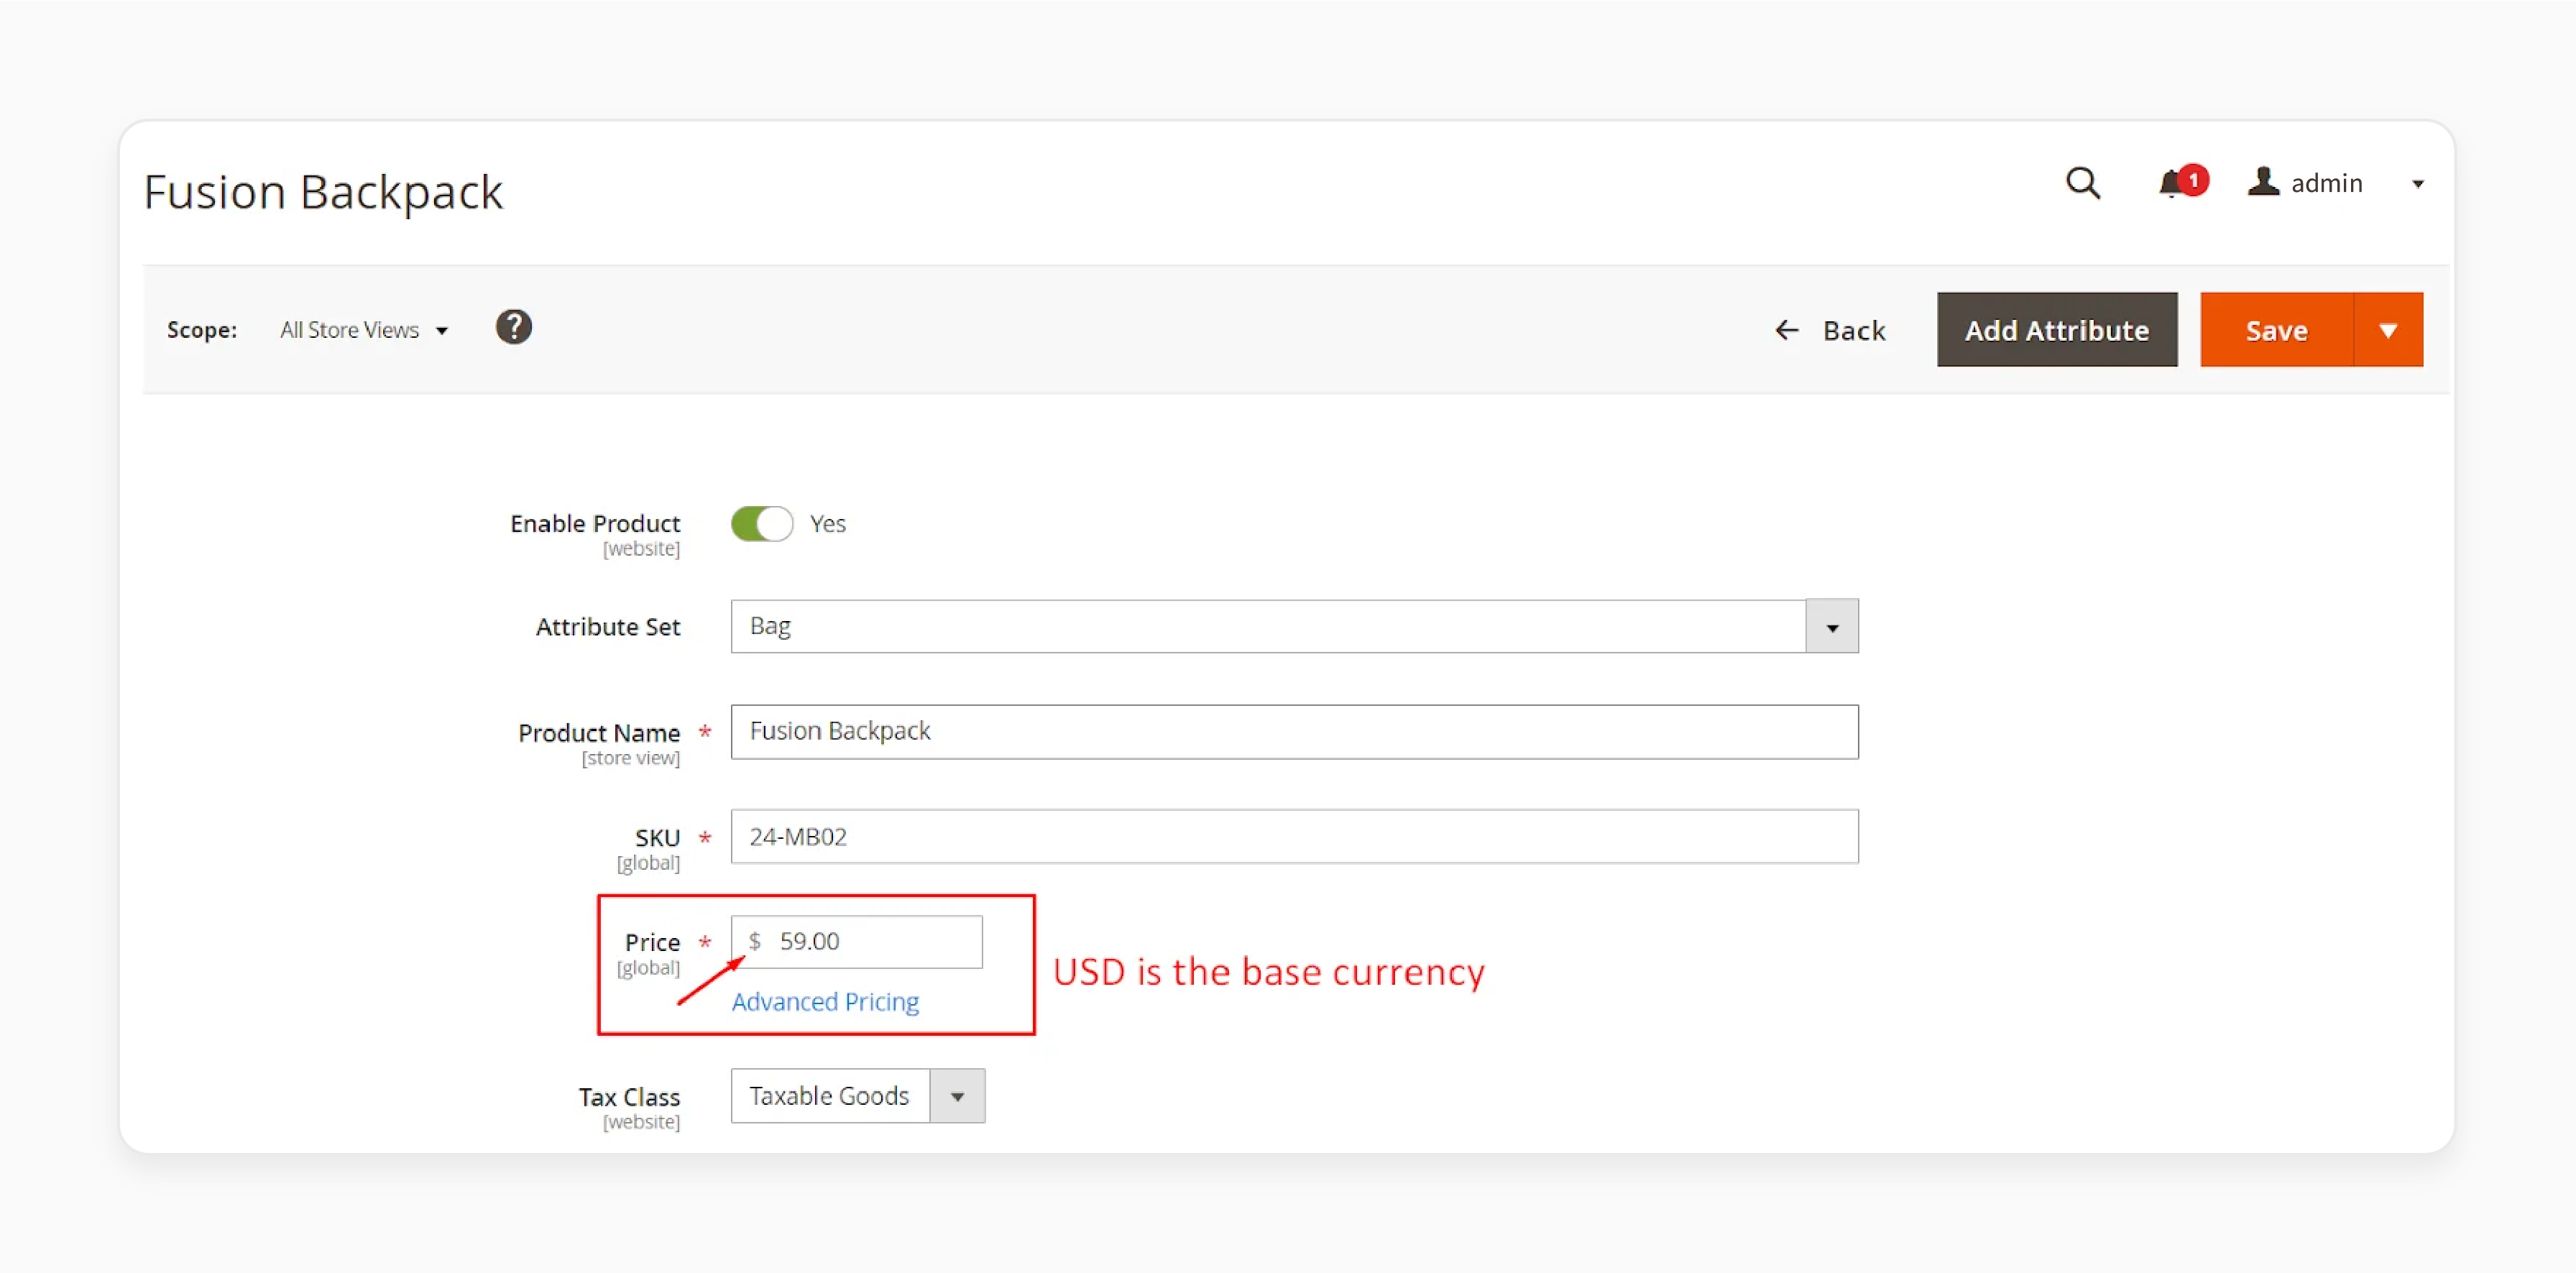Save the product
The width and height of the screenshot is (2576, 1273).
[x=2276, y=330]
